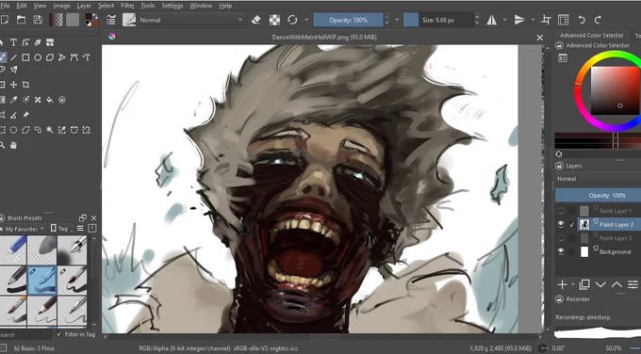This screenshot has height=354, width=641.
Task: Select the Contiguous Selection magic wand tool
Action: (50, 130)
